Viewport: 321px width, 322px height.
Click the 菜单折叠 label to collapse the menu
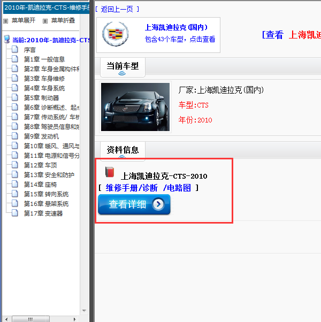(x=63, y=20)
